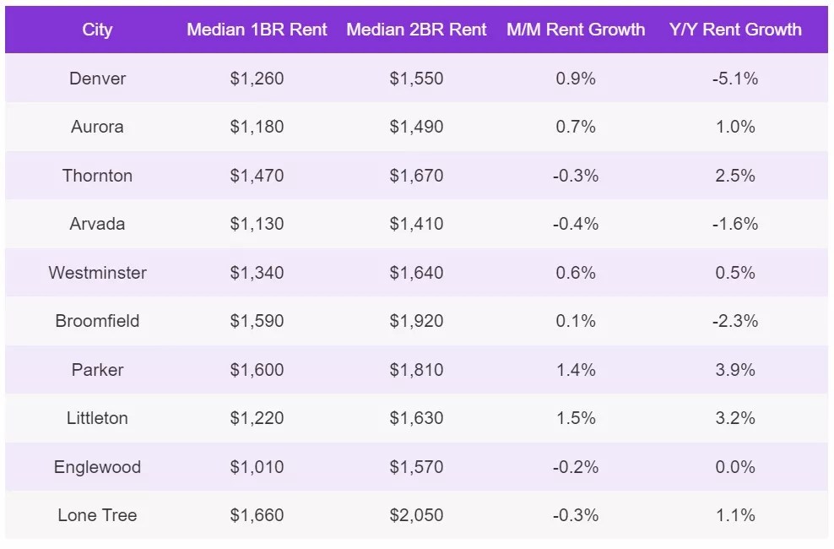
Task: Click Thornton's 1BR rent of $1,470
Action: coord(257,176)
